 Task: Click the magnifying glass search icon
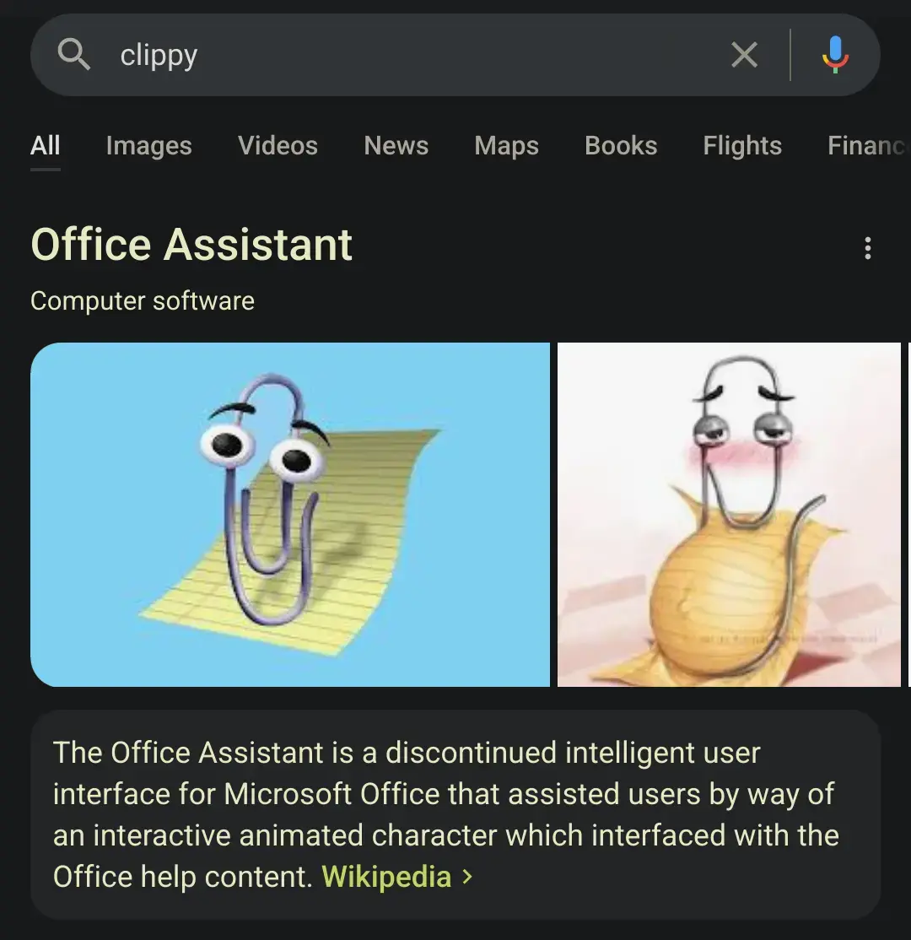(74, 55)
